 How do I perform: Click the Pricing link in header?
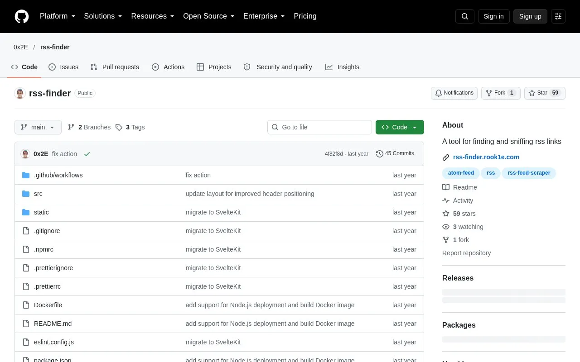point(305,16)
